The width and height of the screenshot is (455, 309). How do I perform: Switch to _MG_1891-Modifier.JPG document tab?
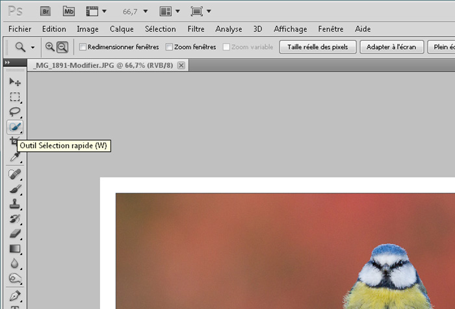coord(103,66)
